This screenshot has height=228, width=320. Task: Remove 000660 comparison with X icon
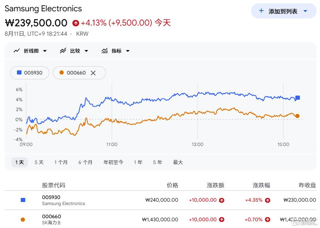[x=93, y=73]
